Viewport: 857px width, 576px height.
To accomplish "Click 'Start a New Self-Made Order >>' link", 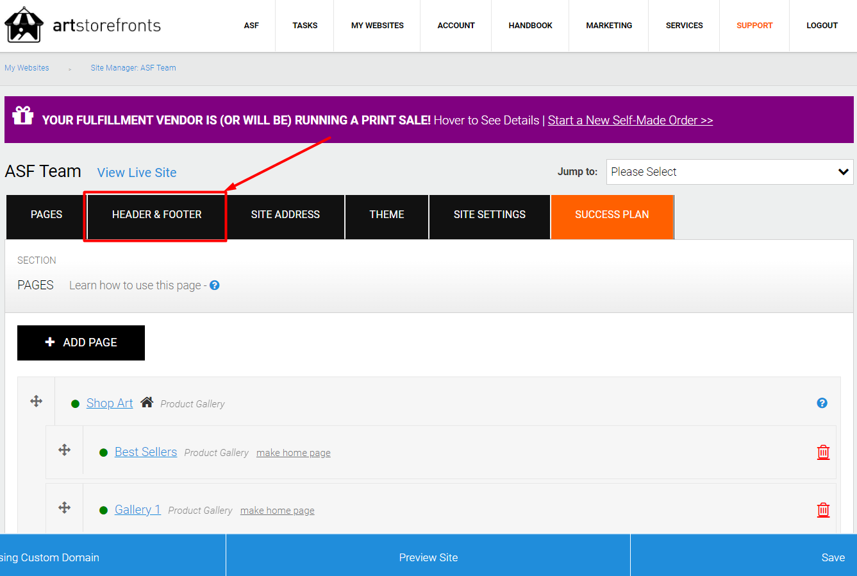I will [x=630, y=121].
